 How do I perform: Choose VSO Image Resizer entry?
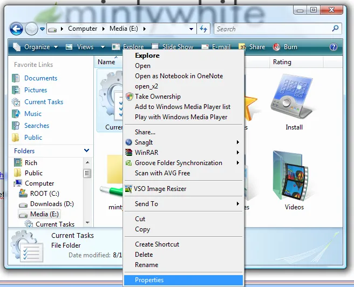[x=184, y=189]
